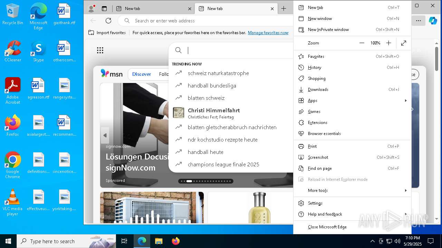Screen dimensions: 442x248
Task: Choose Print from the menu
Action: click(352, 146)
